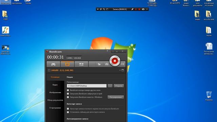Select песни folder desktop icon
Screen dimensions: 217x122
pos(209,32)
